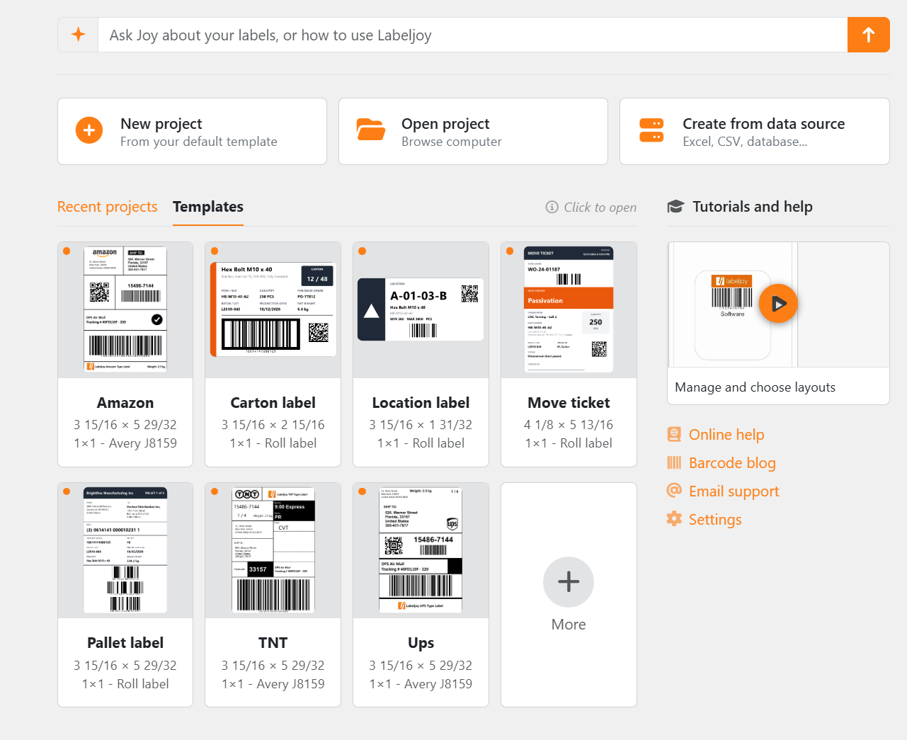Click the Open project folder icon
Screen dimensions: 907x740
[x=370, y=130]
